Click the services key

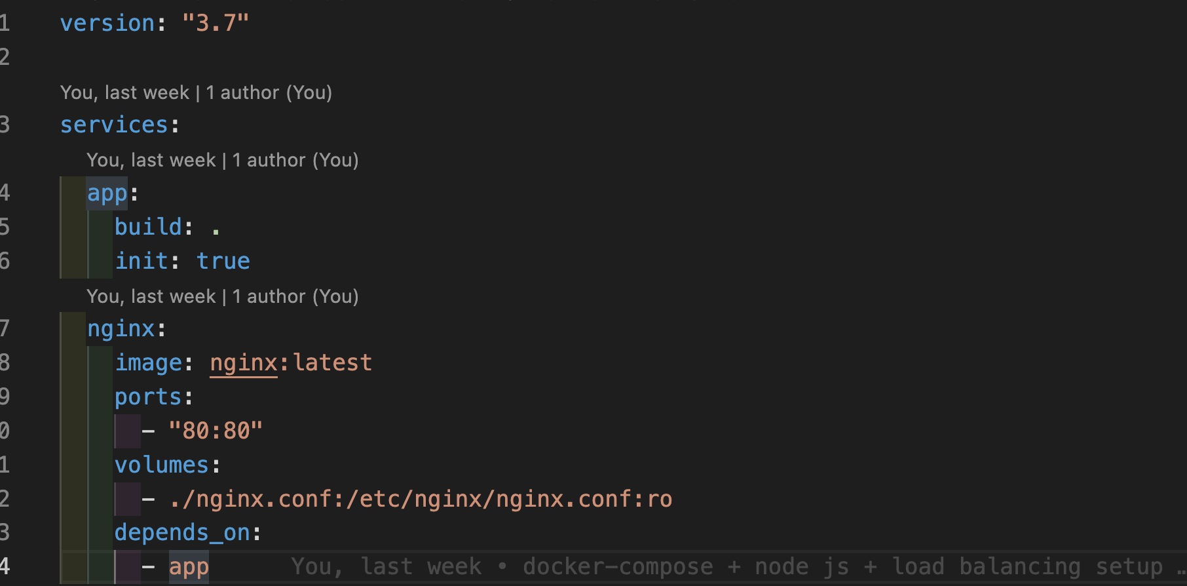[114, 125]
